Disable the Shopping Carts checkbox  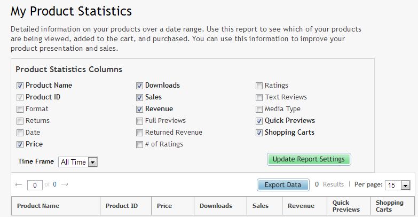(259, 133)
